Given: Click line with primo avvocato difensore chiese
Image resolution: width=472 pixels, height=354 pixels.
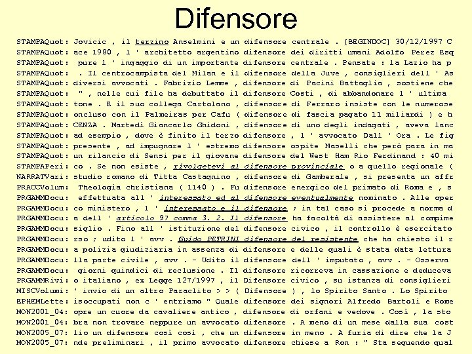Looking at the screenshot, I should (x=235, y=343).
